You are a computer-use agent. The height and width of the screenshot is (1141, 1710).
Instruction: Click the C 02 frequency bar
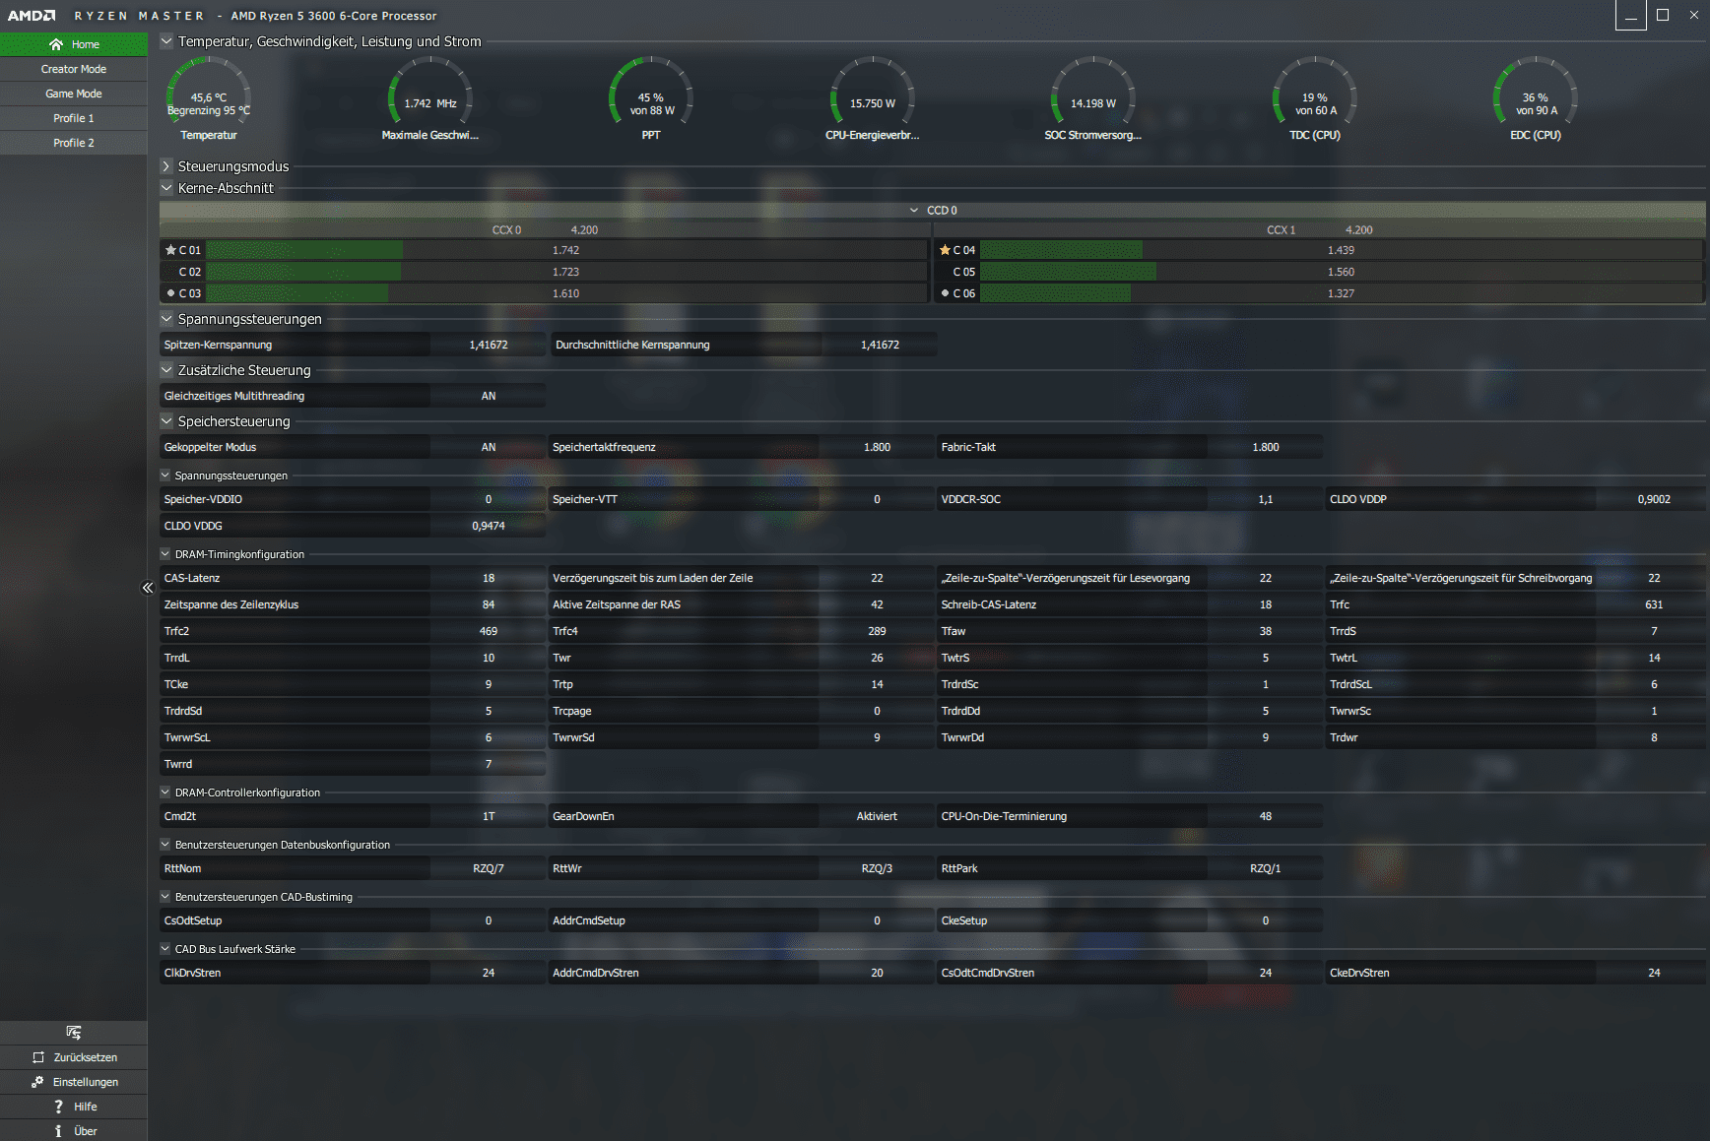(x=566, y=272)
